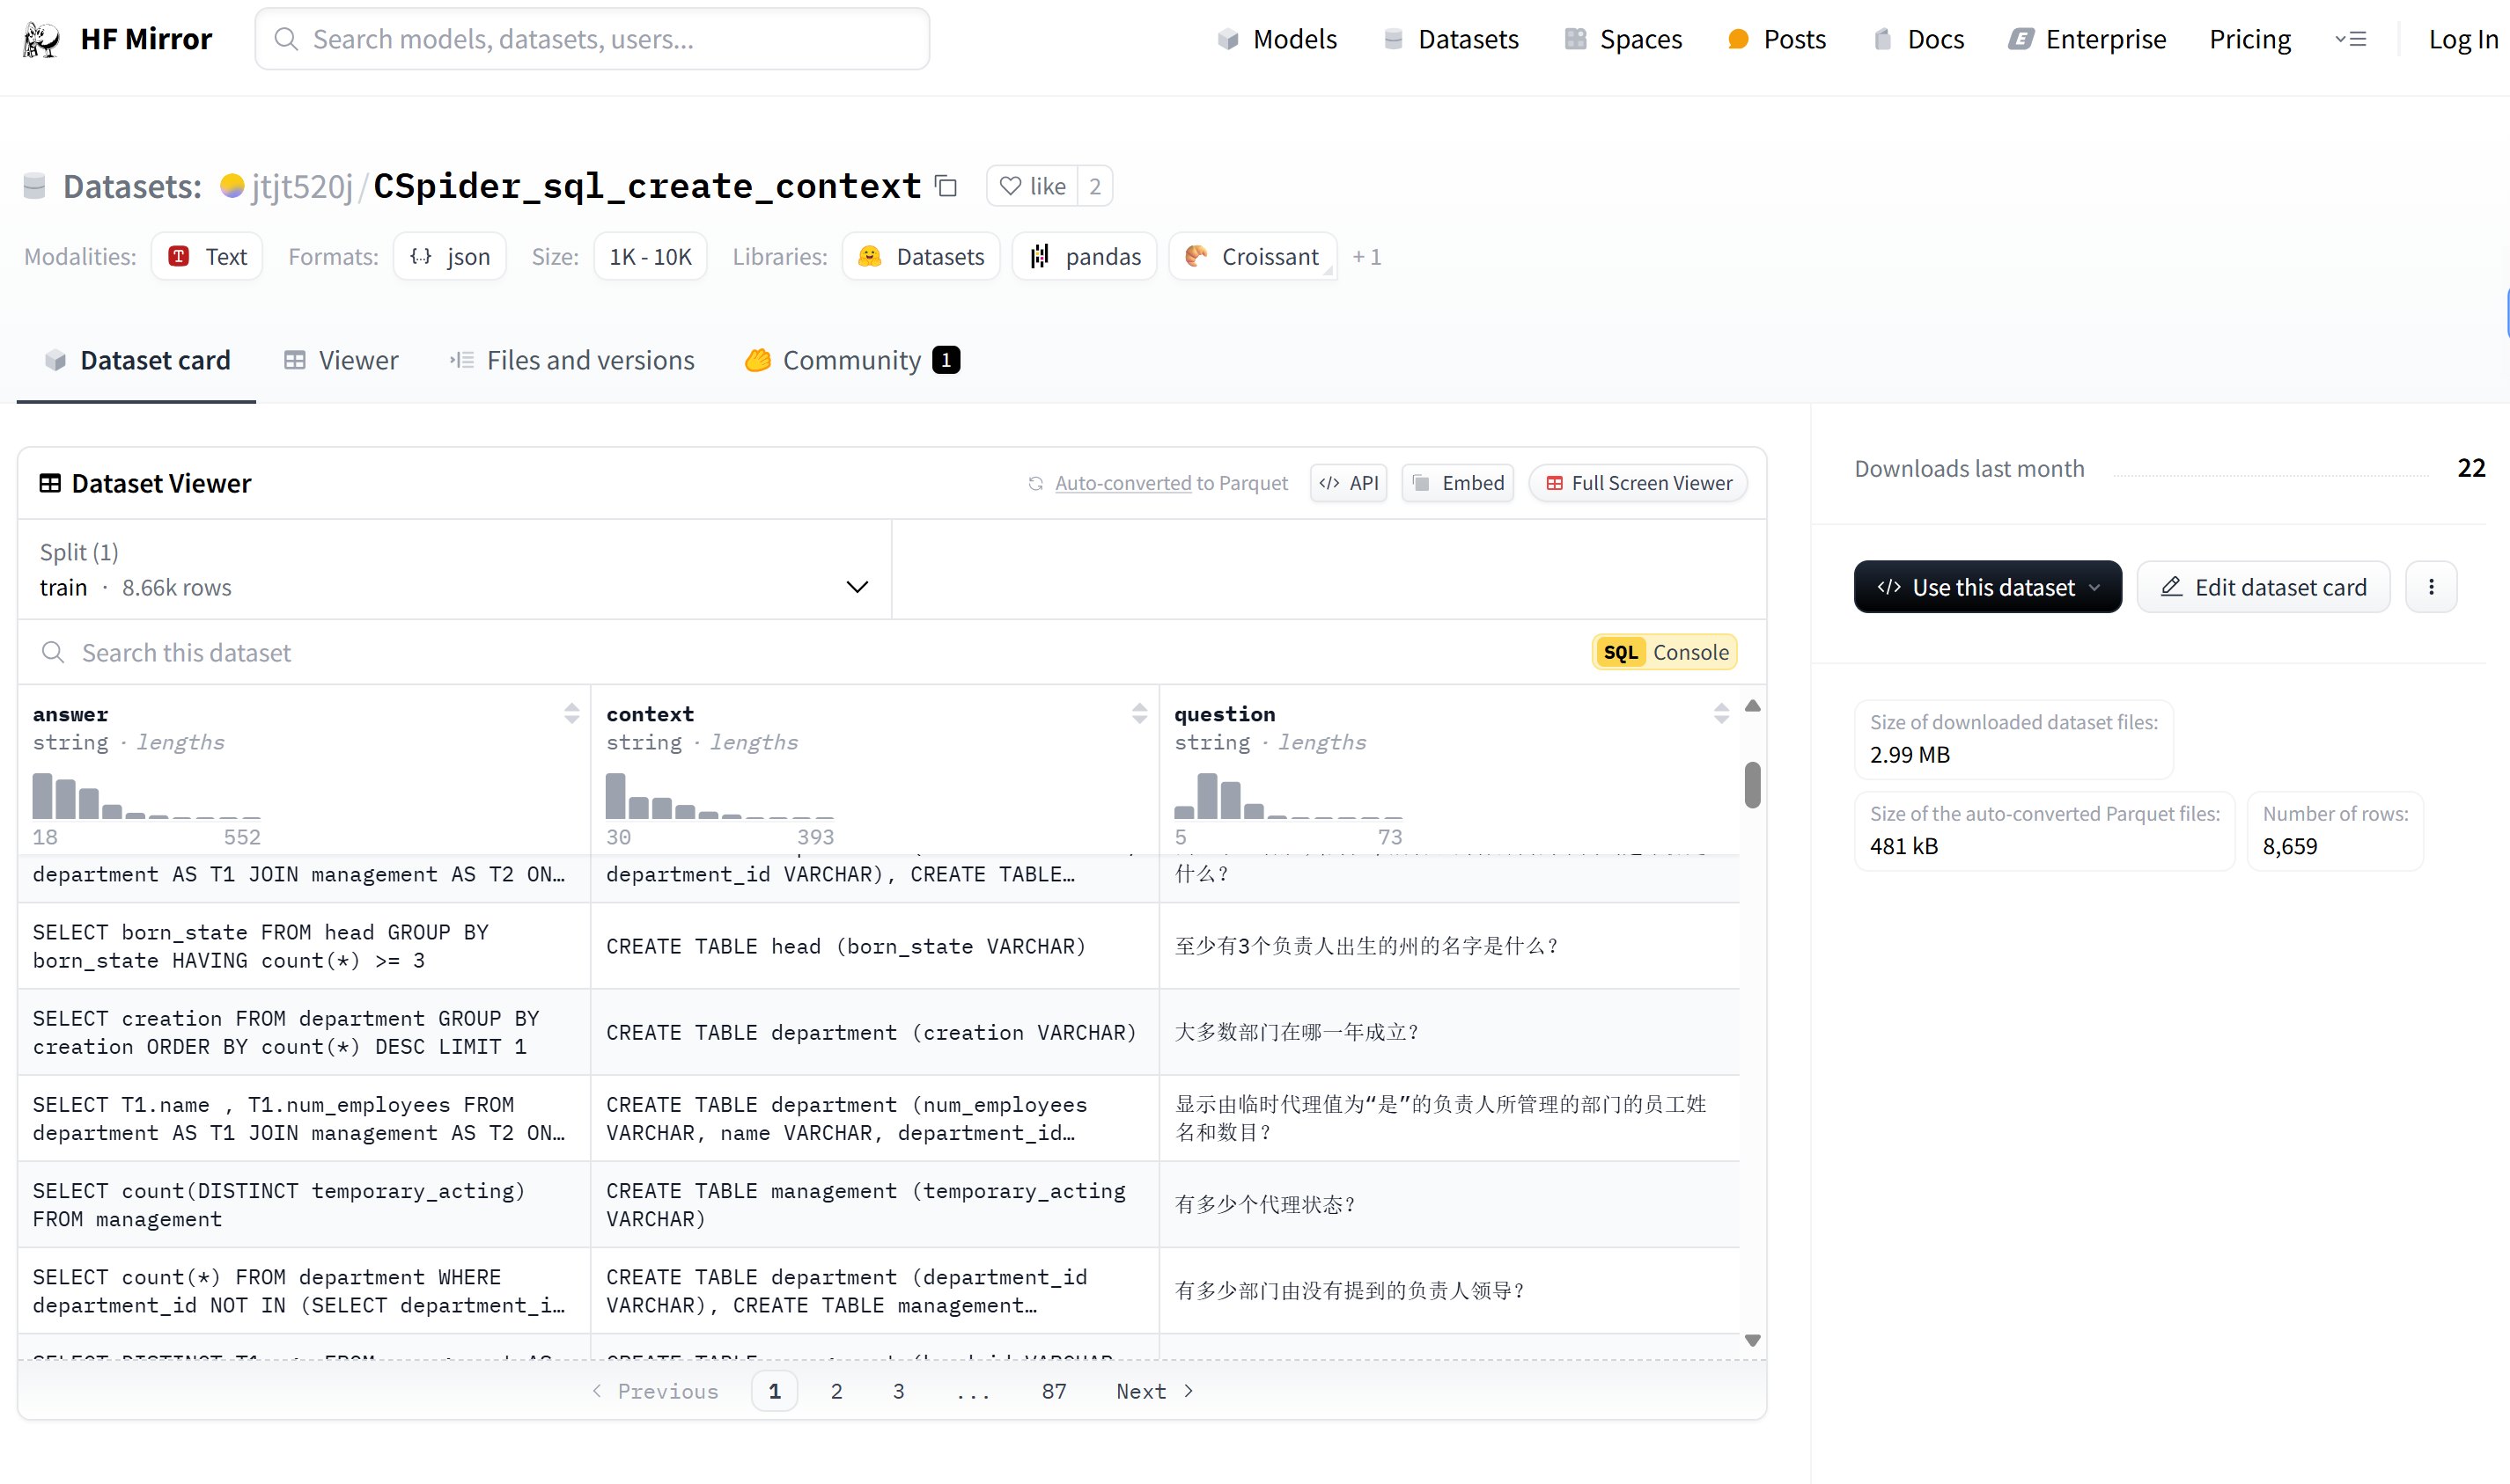
Task: Click the context lengths histogram
Action: pos(719,796)
